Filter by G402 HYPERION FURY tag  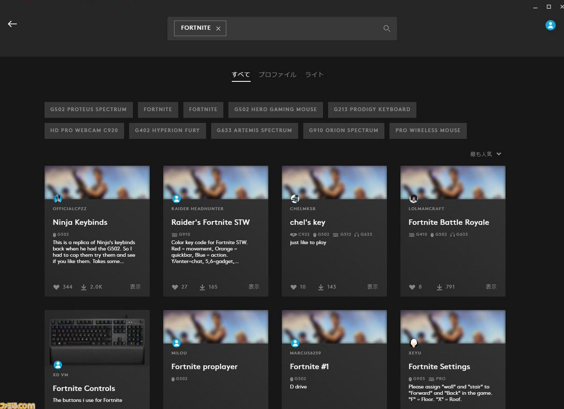coord(167,131)
